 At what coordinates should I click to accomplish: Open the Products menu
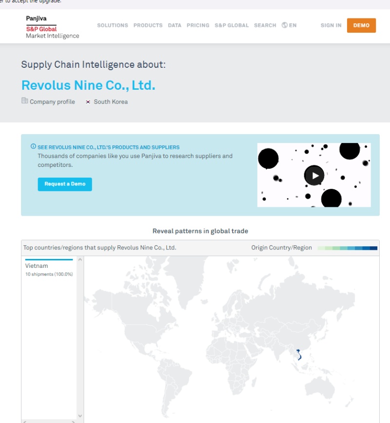[148, 25]
